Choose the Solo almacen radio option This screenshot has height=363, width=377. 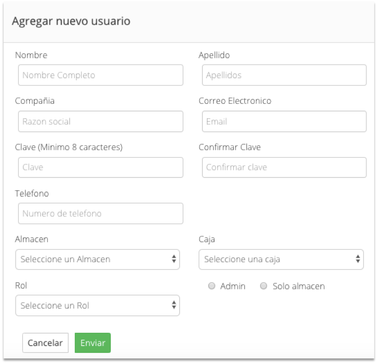coord(263,286)
